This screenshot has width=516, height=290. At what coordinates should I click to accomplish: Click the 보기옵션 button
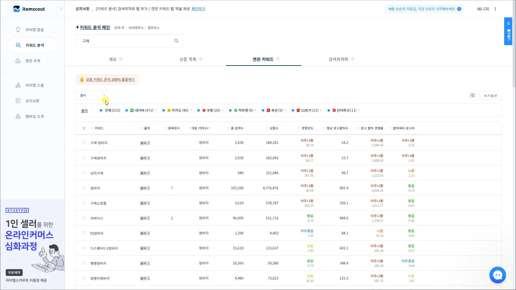(490, 96)
